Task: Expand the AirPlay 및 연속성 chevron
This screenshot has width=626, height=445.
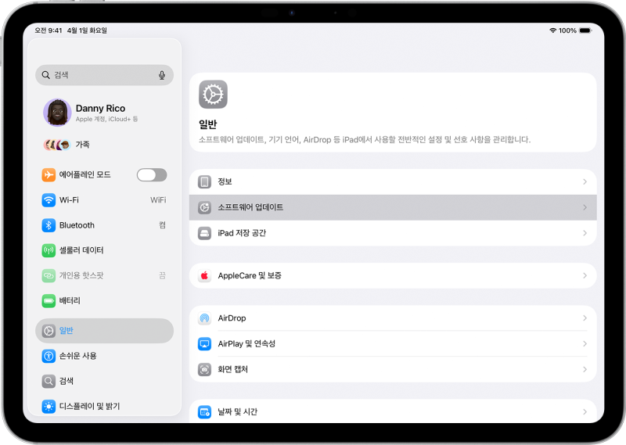Action: coord(585,343)
